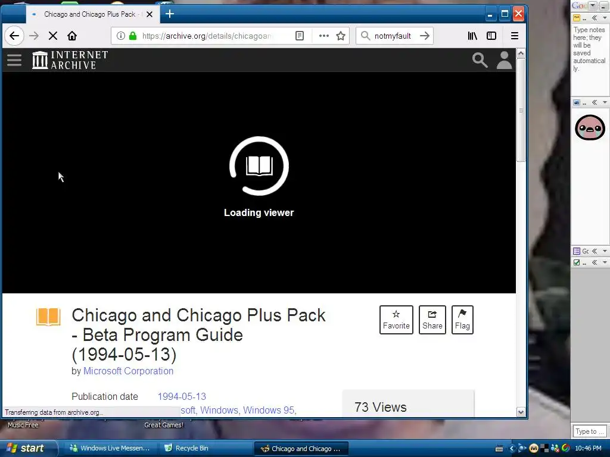Open the browser home page icon
This screenshot has height=457, width=610.
point(72,36)
